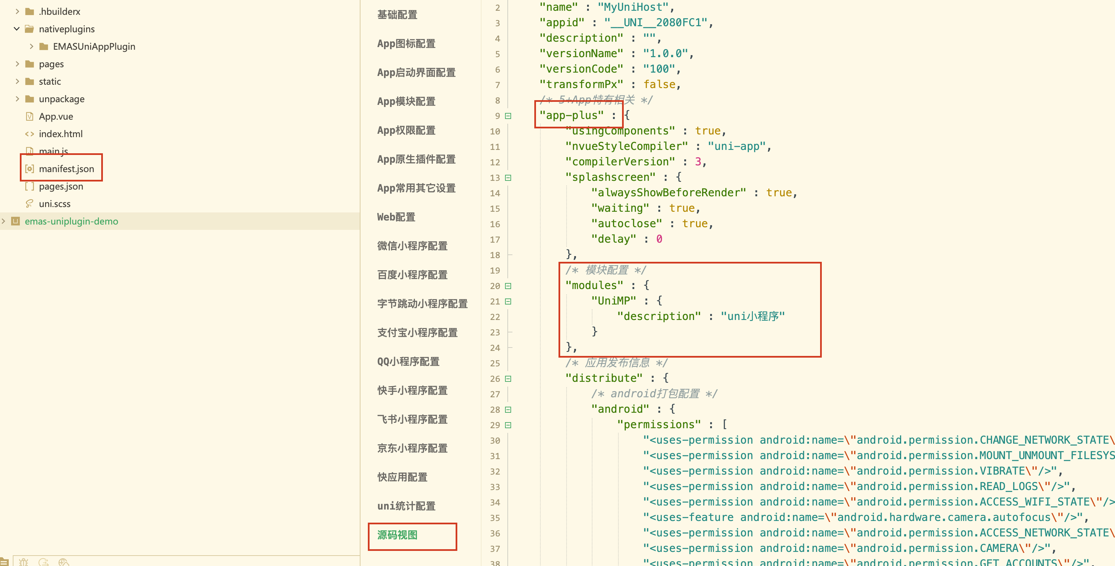The height and width of the screenshot is (566, 1115).
Task: Open App.vue in the file tree
Action: pos(56,116)
